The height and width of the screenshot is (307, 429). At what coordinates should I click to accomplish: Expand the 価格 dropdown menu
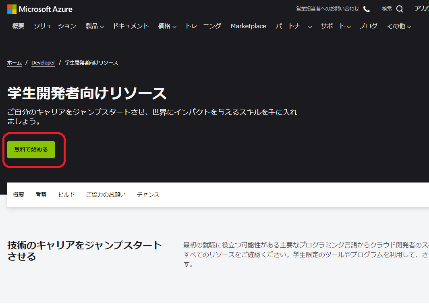(x=167, y=26)
